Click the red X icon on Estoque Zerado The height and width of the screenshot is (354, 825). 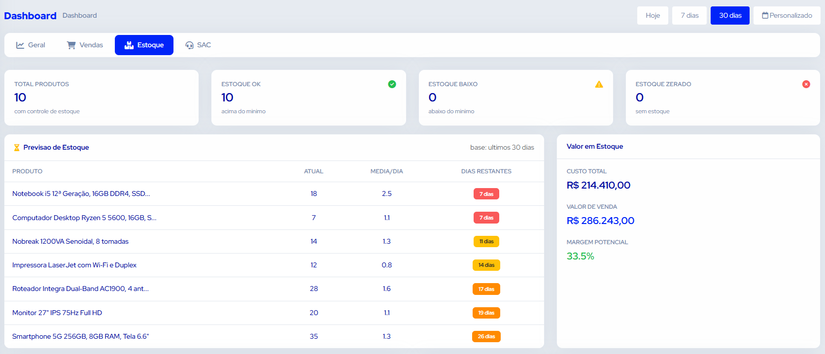806,84
